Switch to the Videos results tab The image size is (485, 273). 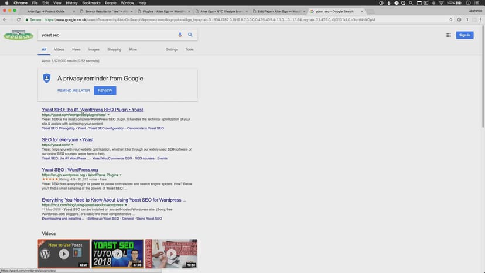pos(59,50)
